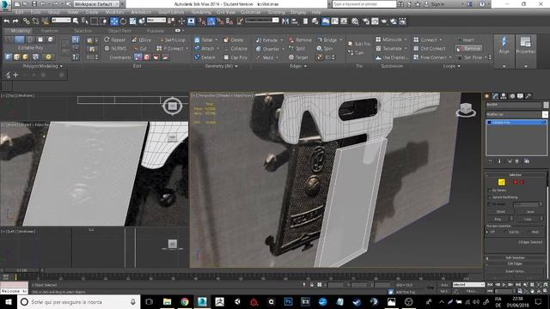
Task: Open the Render Setup icon
Action: click(366, 21)
